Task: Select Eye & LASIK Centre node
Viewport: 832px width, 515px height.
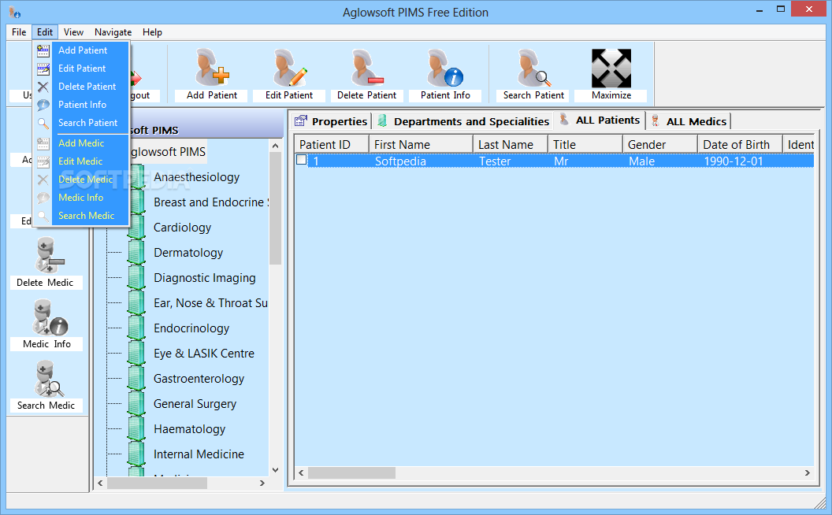Action: click(x=204, y=354)
